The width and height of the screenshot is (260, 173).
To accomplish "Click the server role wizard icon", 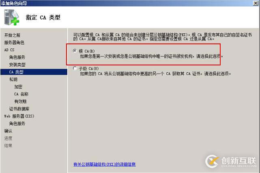I will click(x=12, y=17).
